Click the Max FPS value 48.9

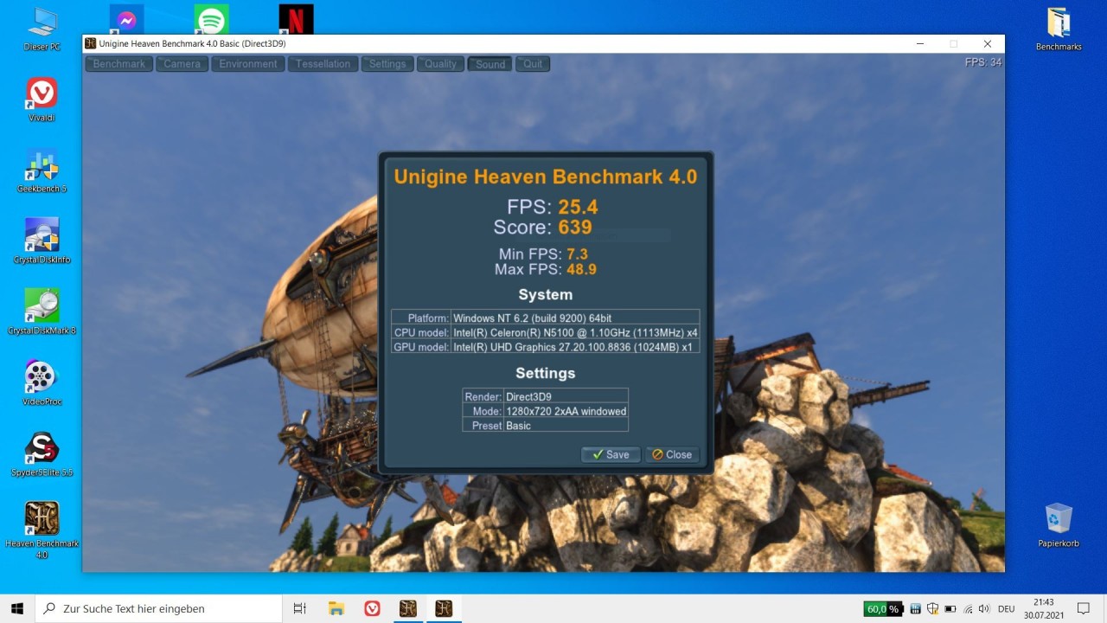coord(581,269)
